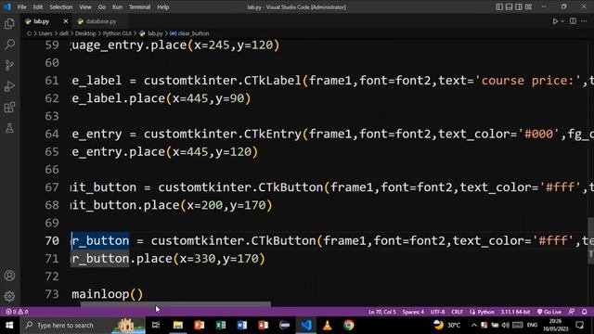
Task: Start Go Live server
Action: [x=549, y=312]
